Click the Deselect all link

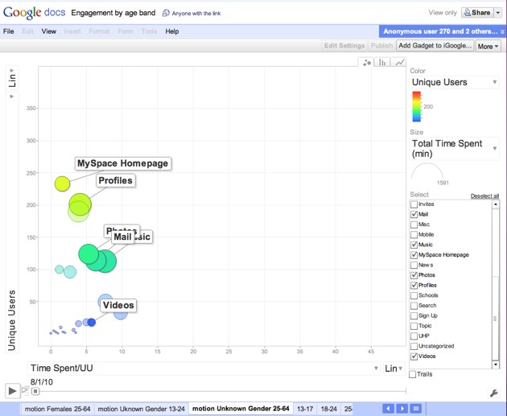(x=484, y=196)
